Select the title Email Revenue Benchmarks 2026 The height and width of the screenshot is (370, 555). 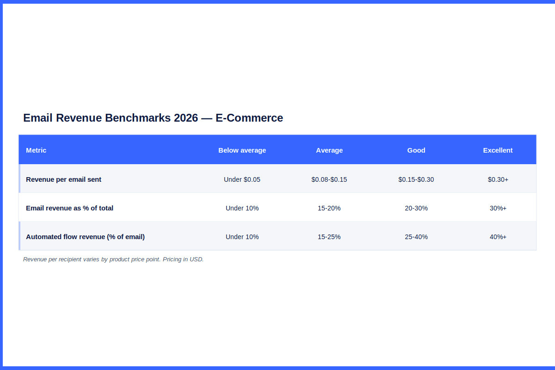click(153, 117)
